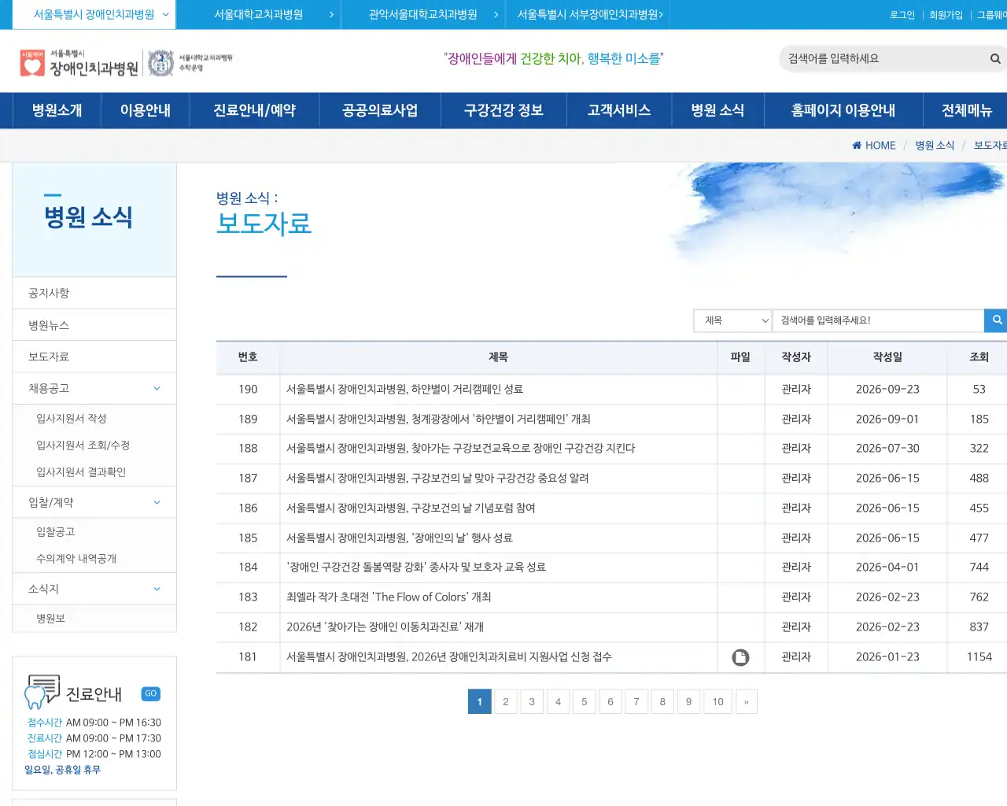The height and width of the screenshot is (806, 1007).
Task: Open the file attachment icon in row 181
Action: tap(740, 657)
